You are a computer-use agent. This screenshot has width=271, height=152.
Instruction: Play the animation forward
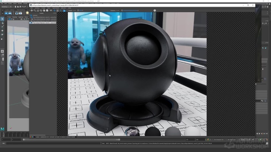tap(260, 134)
